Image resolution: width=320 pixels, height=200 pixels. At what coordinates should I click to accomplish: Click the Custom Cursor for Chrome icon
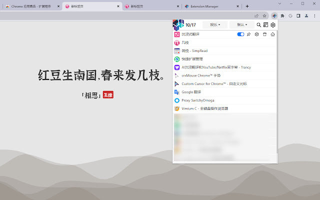(x=177, y=84)
